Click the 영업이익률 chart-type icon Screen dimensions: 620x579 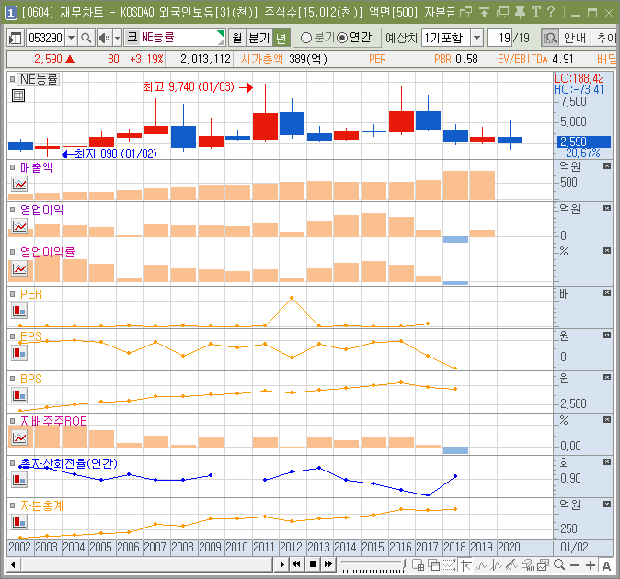pyautogui.click(x=19, y=268)
